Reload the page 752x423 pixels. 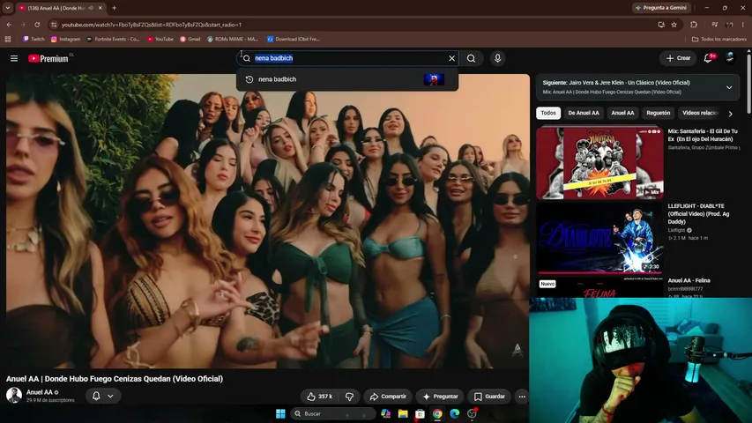37,25
